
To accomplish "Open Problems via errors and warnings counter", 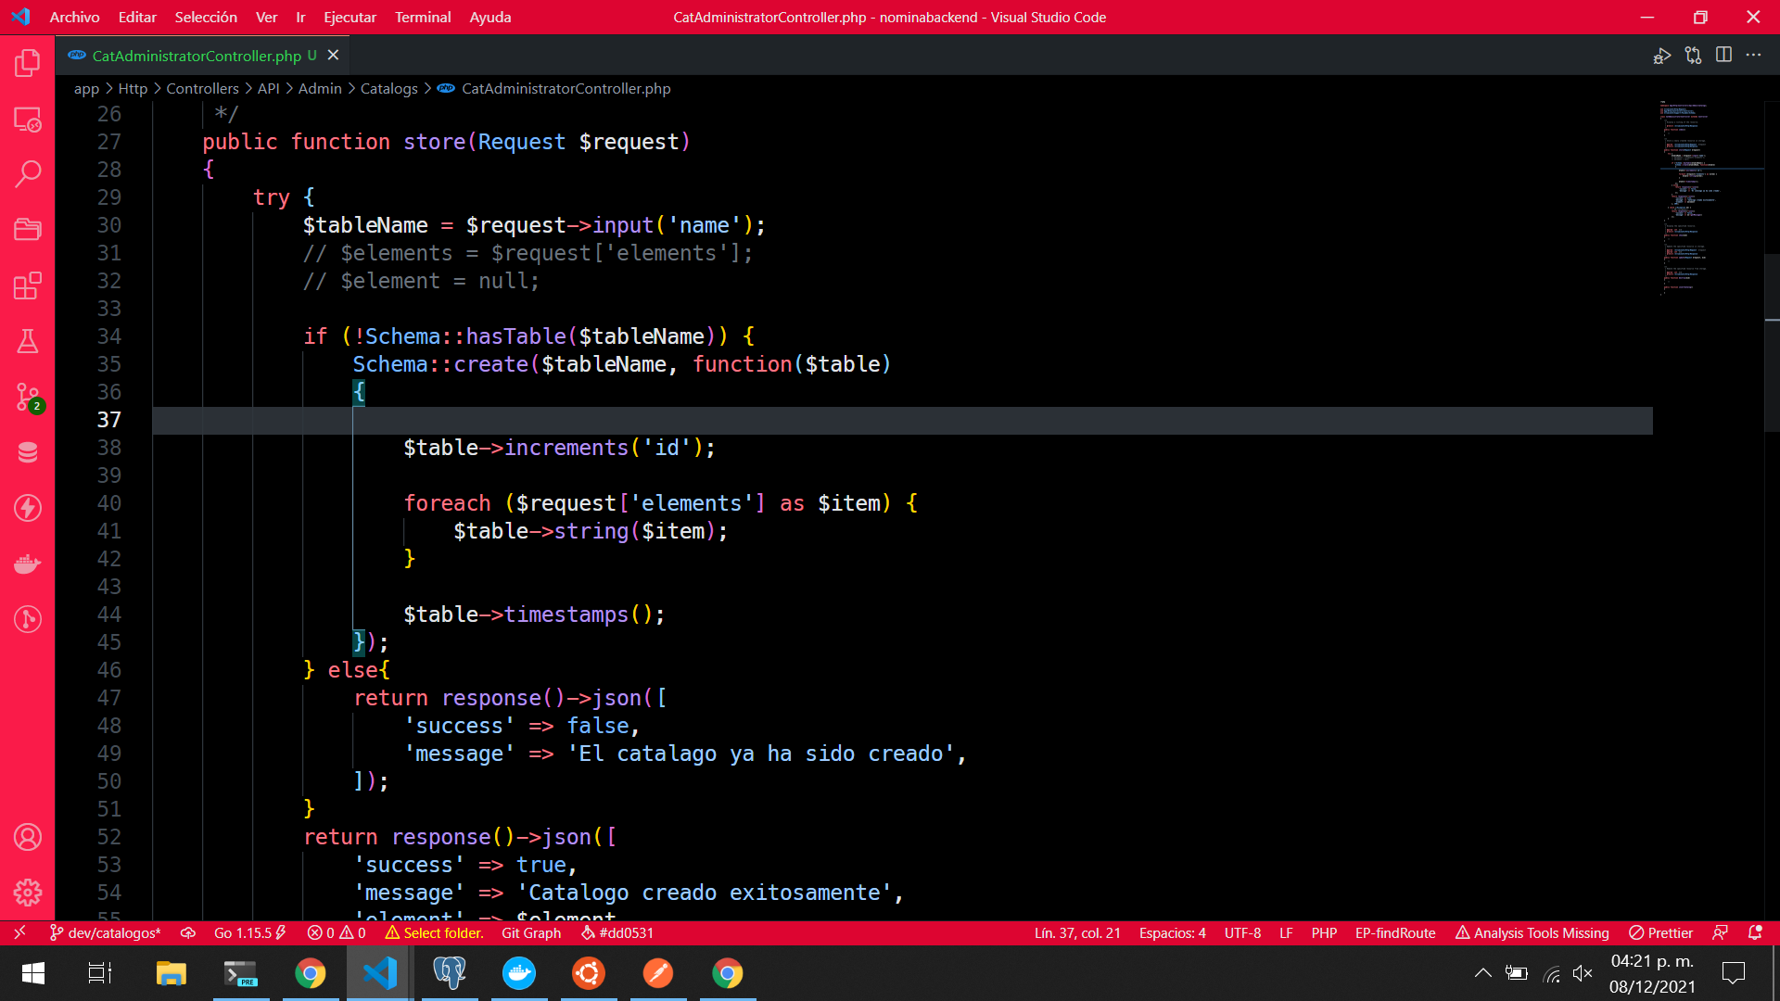I will [x=337, y=933].
